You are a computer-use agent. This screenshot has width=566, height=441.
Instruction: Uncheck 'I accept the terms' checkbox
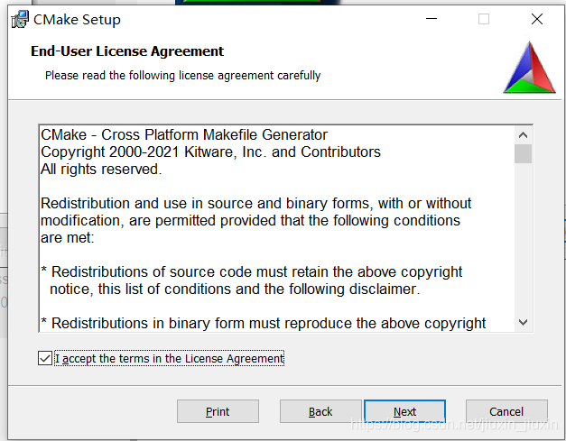point(45,358)
